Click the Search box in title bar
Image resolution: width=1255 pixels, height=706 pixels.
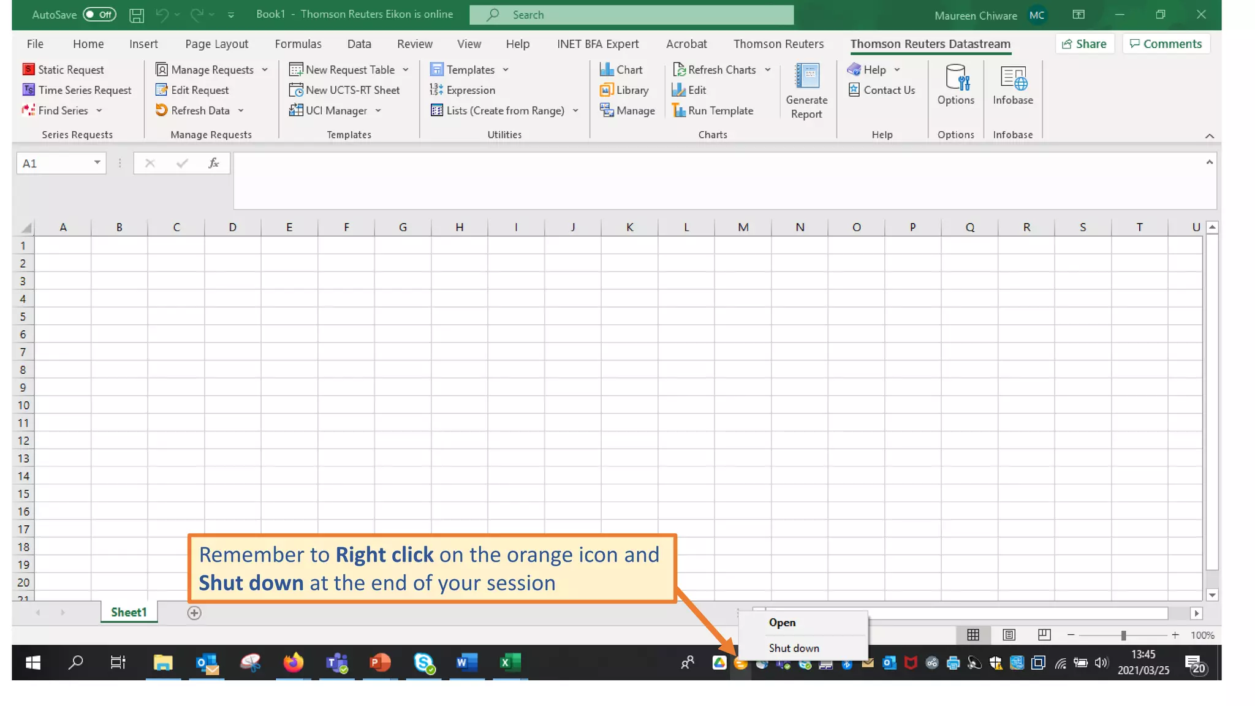[631, 15]
